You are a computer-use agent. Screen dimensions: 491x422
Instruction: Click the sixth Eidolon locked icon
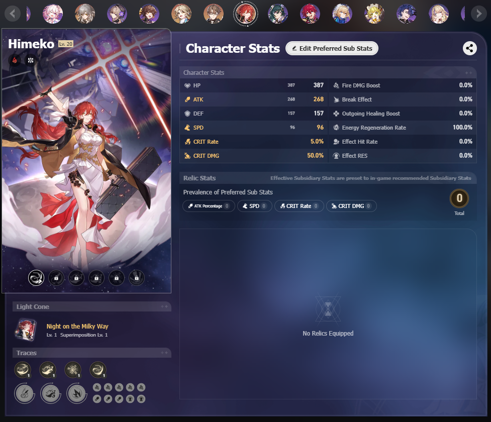point(137,278)
